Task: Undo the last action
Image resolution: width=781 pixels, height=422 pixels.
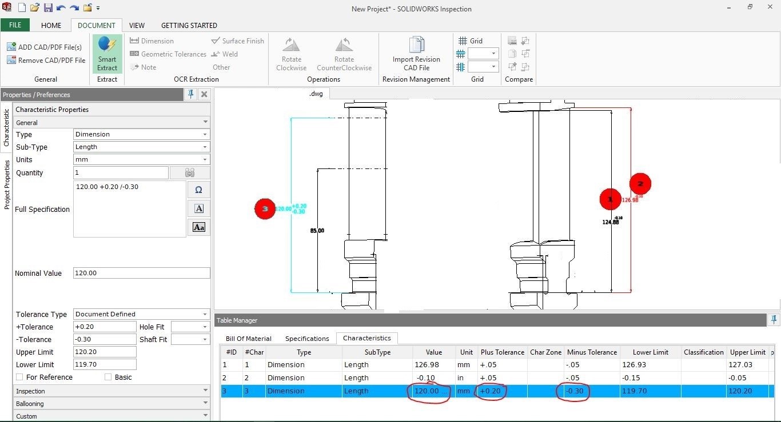Action: pyautogui.click(x=61, y=8)
